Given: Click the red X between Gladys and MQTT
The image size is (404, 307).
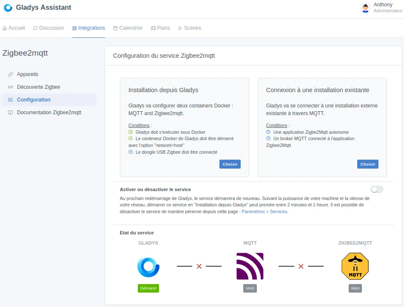Looking at the screenshot, I should click(x=199, y=266).
